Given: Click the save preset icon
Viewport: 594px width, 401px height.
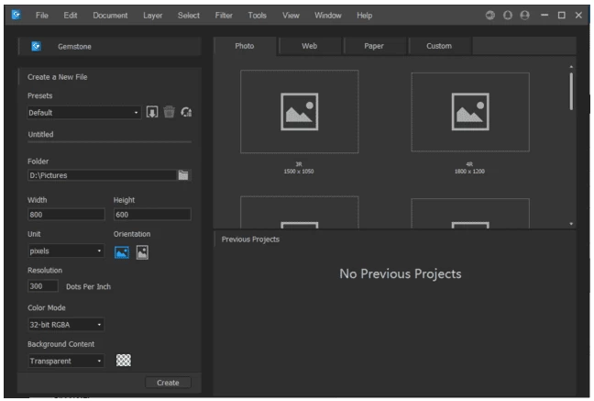Looking at the screenshot, I should click(x=153, y=113).
